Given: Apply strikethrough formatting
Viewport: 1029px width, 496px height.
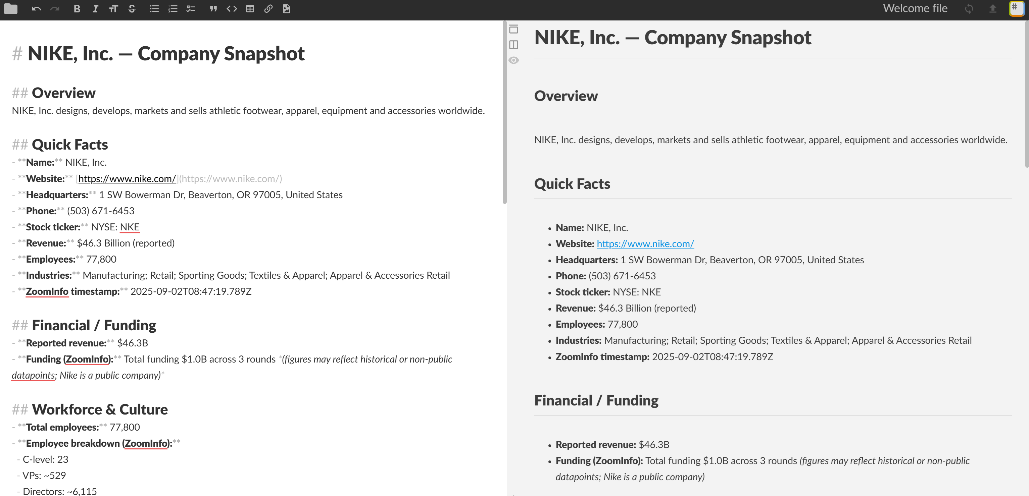Looking at the screenshot, I should pos(132,8).
